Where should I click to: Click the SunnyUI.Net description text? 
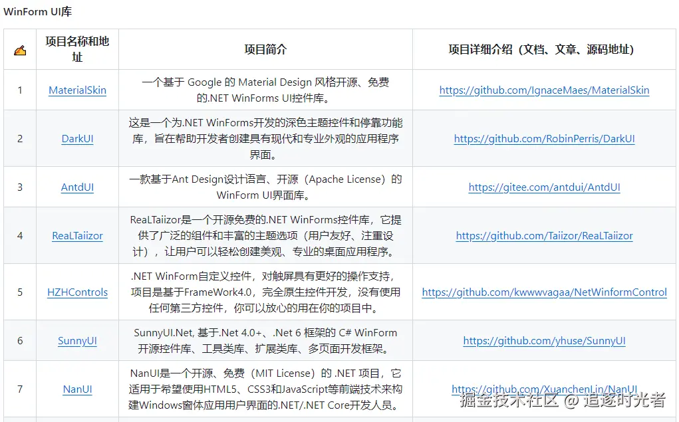coord(265,341)
